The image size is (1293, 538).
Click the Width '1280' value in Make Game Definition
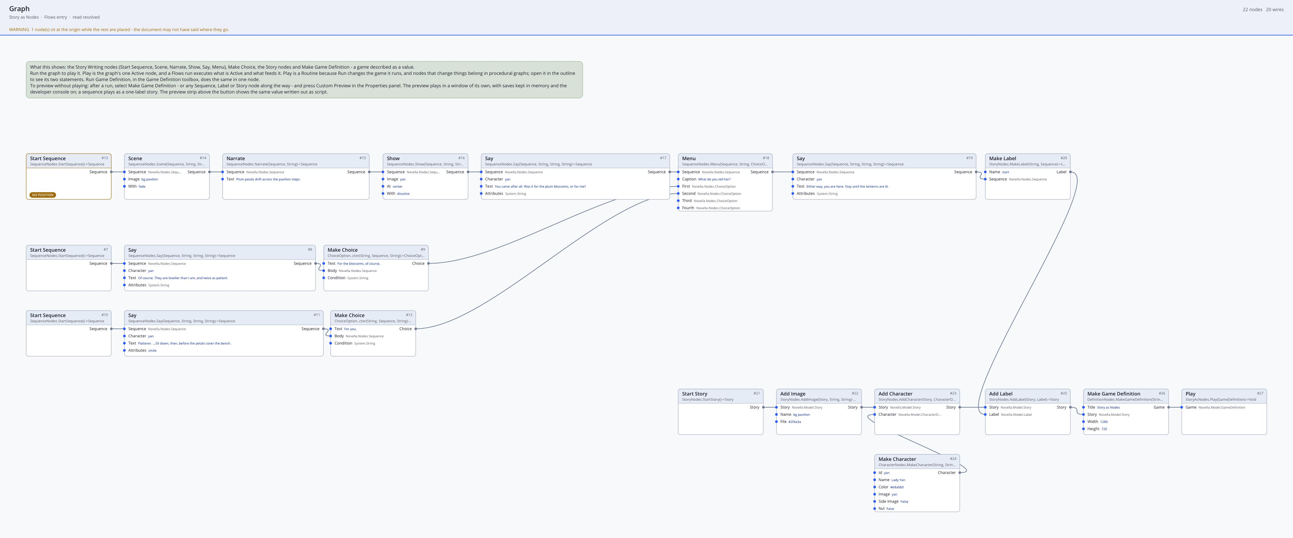[x=1104, y=422]
